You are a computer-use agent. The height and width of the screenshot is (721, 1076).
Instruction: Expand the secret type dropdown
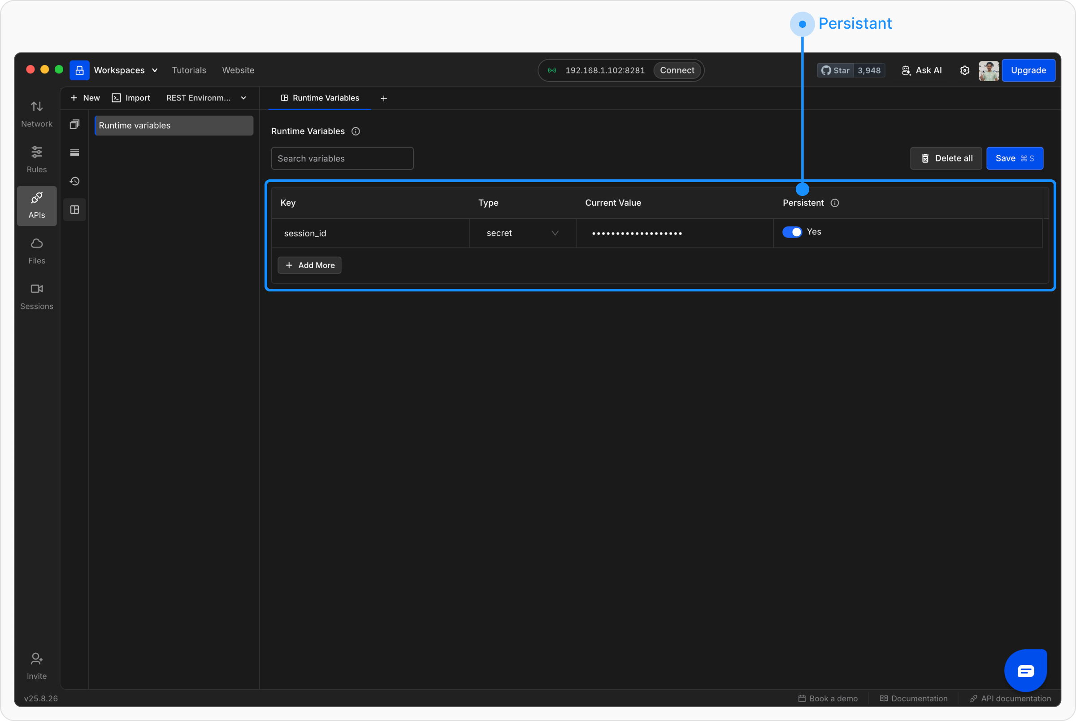coord(522,233)
